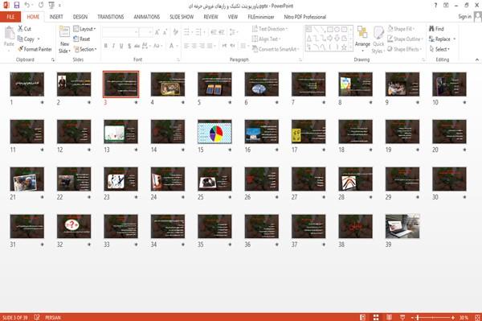
Task: Expand the Select dropdown in Editing group
Action: (439, 49)
